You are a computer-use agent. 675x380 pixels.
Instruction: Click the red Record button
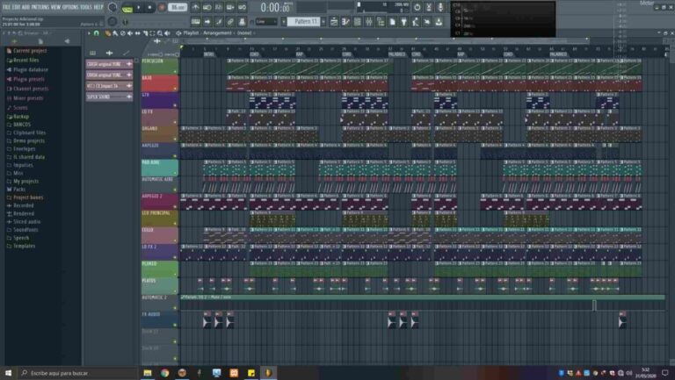(x=161, y=7)
